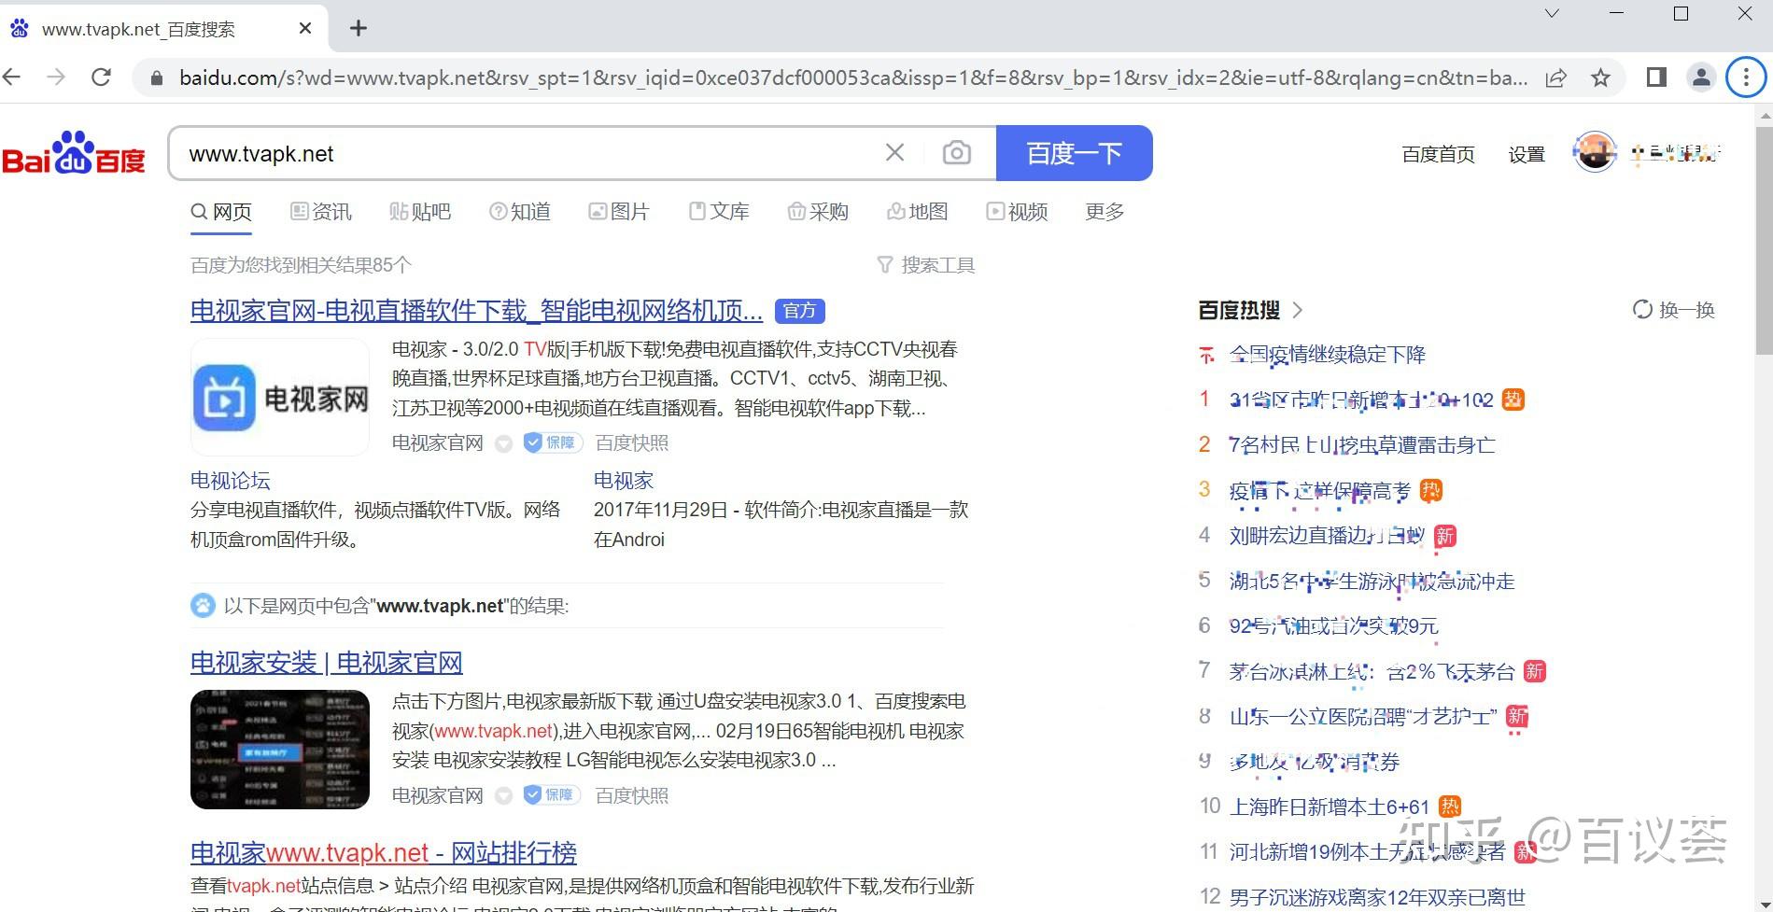Click the 百度一下 search button

1074,153
